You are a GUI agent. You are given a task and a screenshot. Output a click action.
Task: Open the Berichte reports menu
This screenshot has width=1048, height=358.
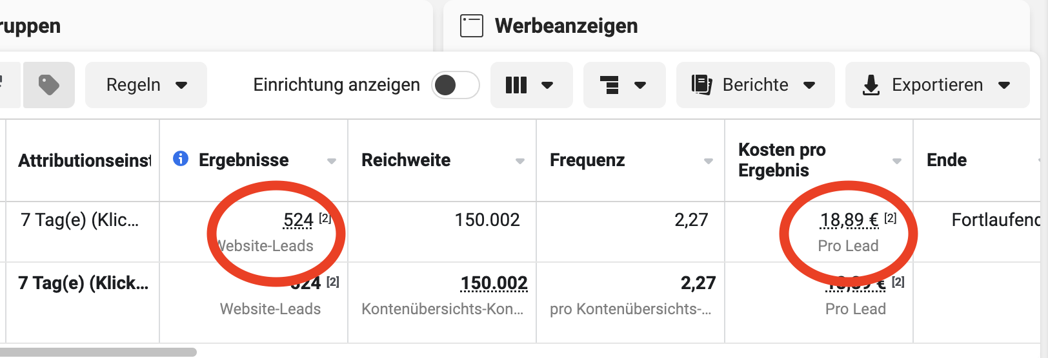click(755, 85)
